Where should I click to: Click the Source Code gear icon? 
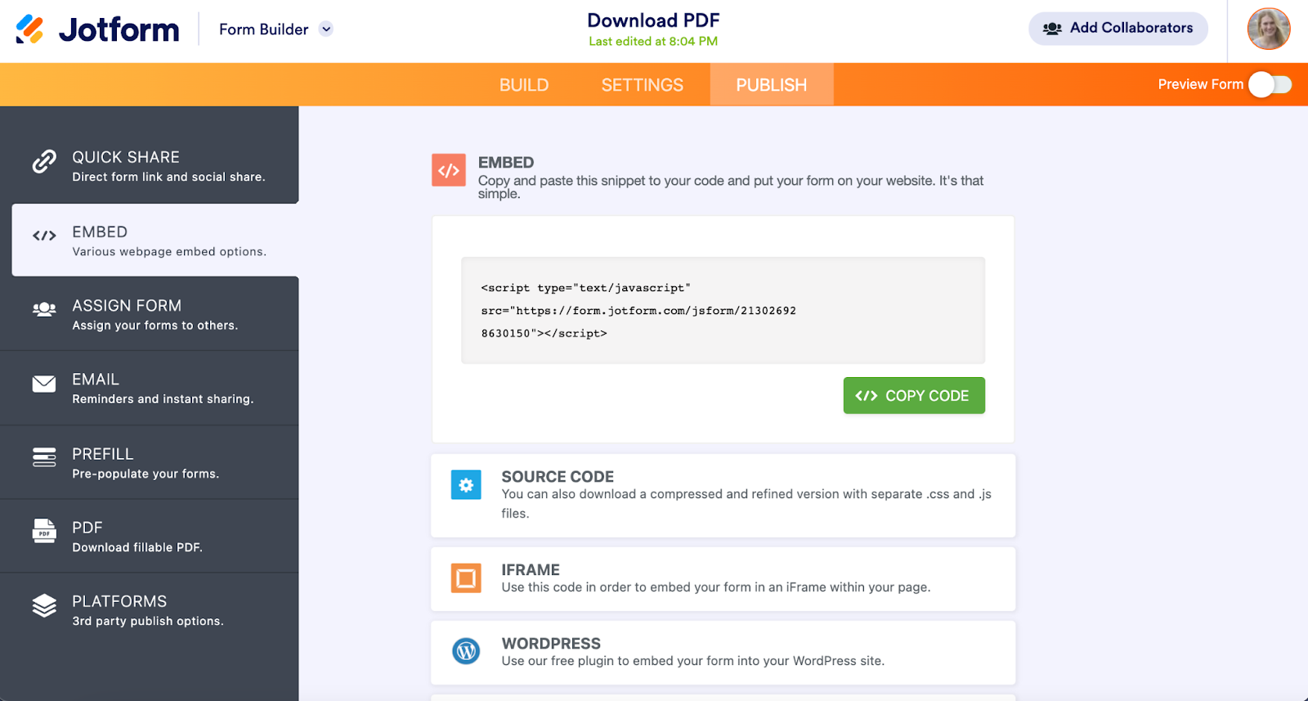pyautogui.click(x=466, y=485)
